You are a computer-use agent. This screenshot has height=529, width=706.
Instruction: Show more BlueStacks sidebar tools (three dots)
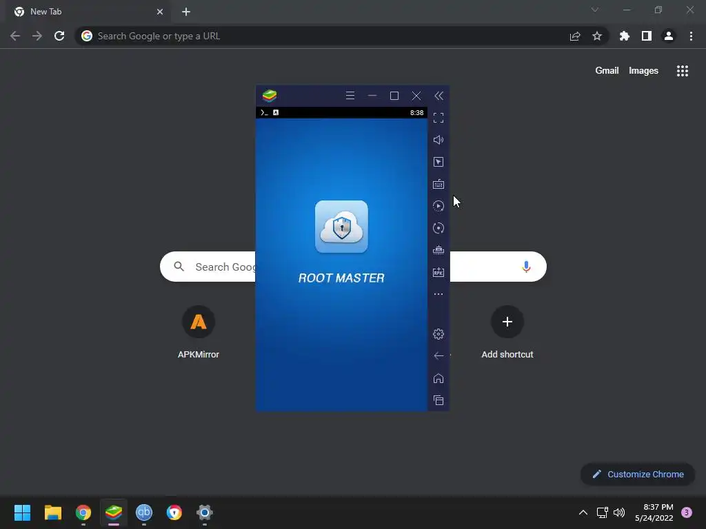tap(438, 294)
